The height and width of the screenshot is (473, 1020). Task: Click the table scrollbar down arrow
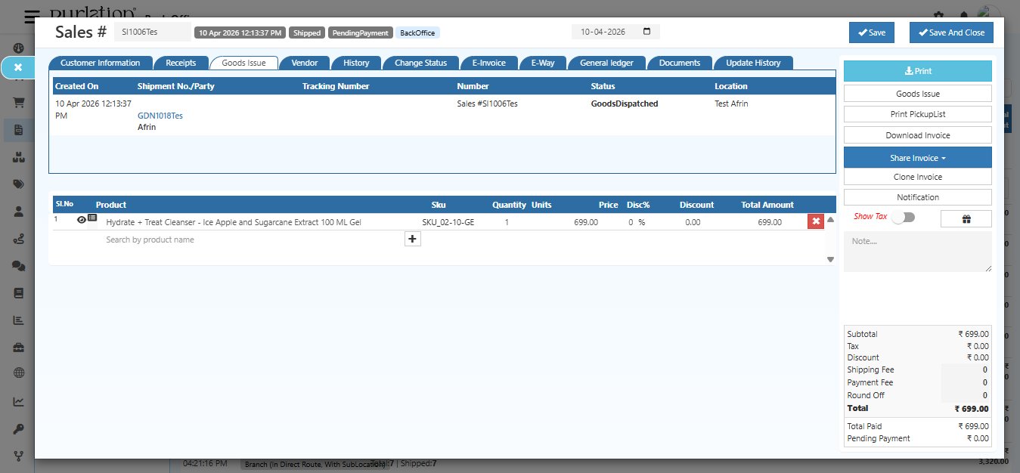[x=829, y=259]
